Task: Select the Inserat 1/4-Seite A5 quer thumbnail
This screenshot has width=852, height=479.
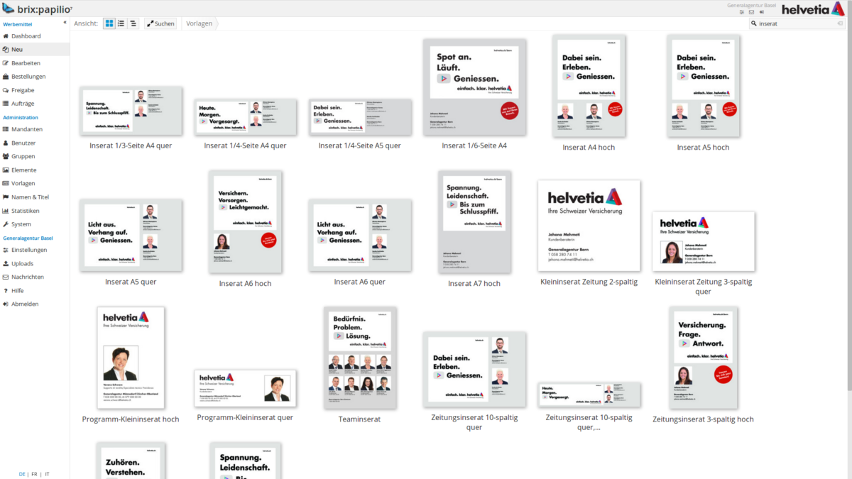Action: [360, 116]
